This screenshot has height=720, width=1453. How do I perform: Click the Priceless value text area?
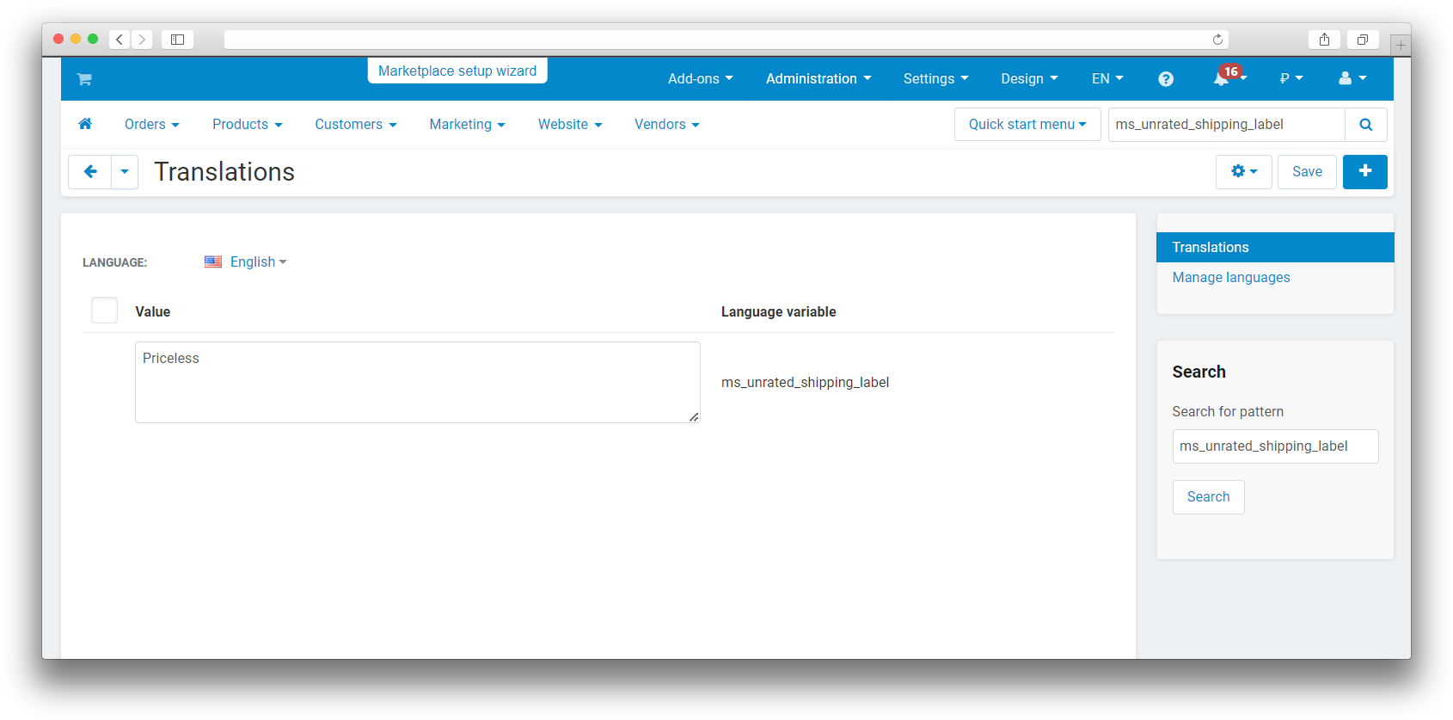[x=417, y=382]
